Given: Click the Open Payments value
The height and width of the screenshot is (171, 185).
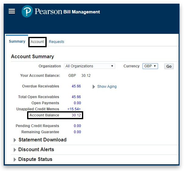Looking at the screenshot, I should point(77,103).
